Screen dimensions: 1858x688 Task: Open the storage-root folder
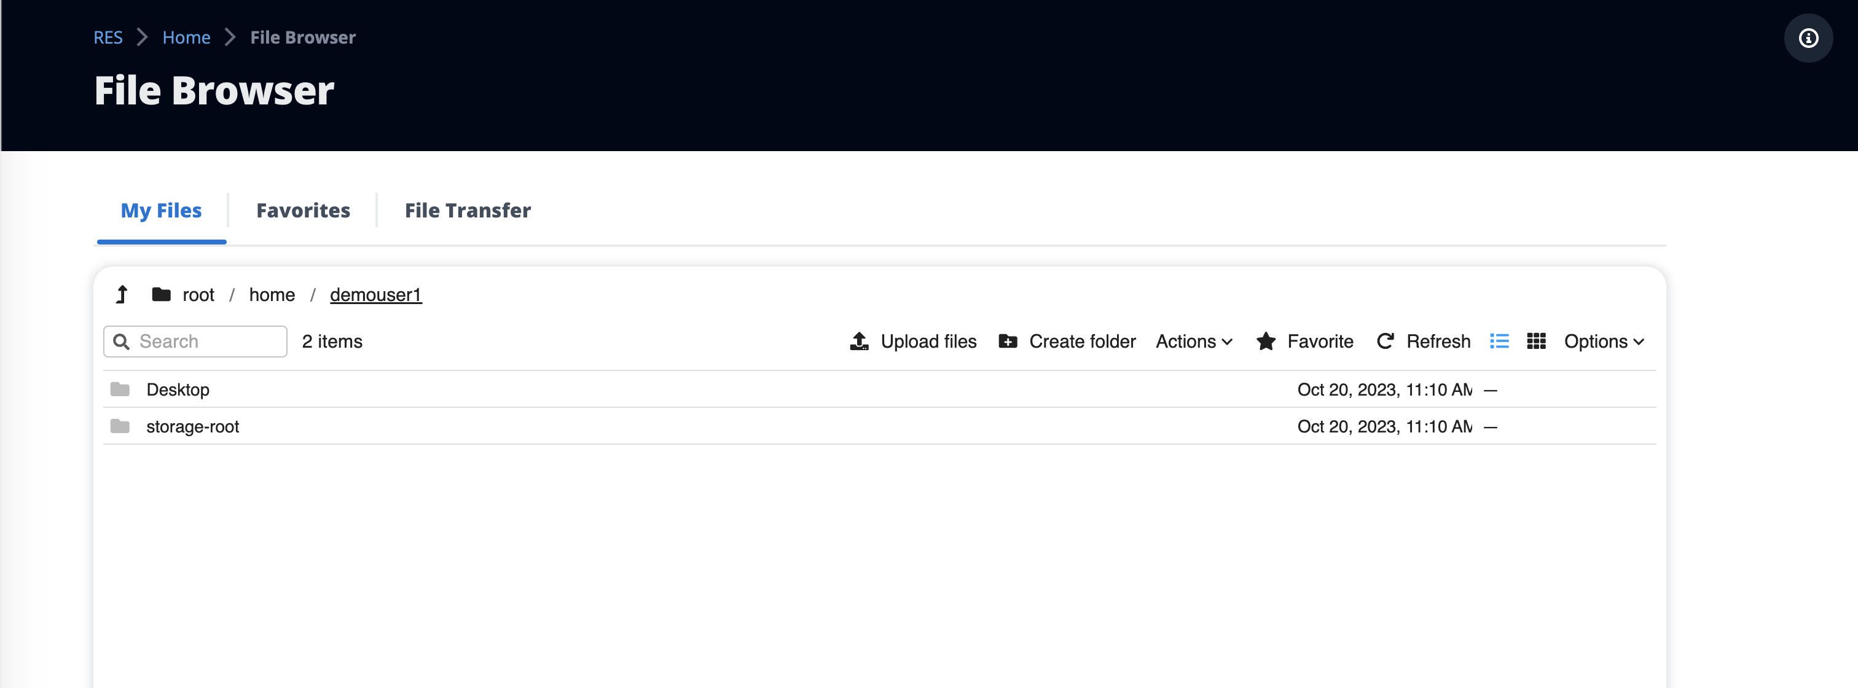click(194, 425)
